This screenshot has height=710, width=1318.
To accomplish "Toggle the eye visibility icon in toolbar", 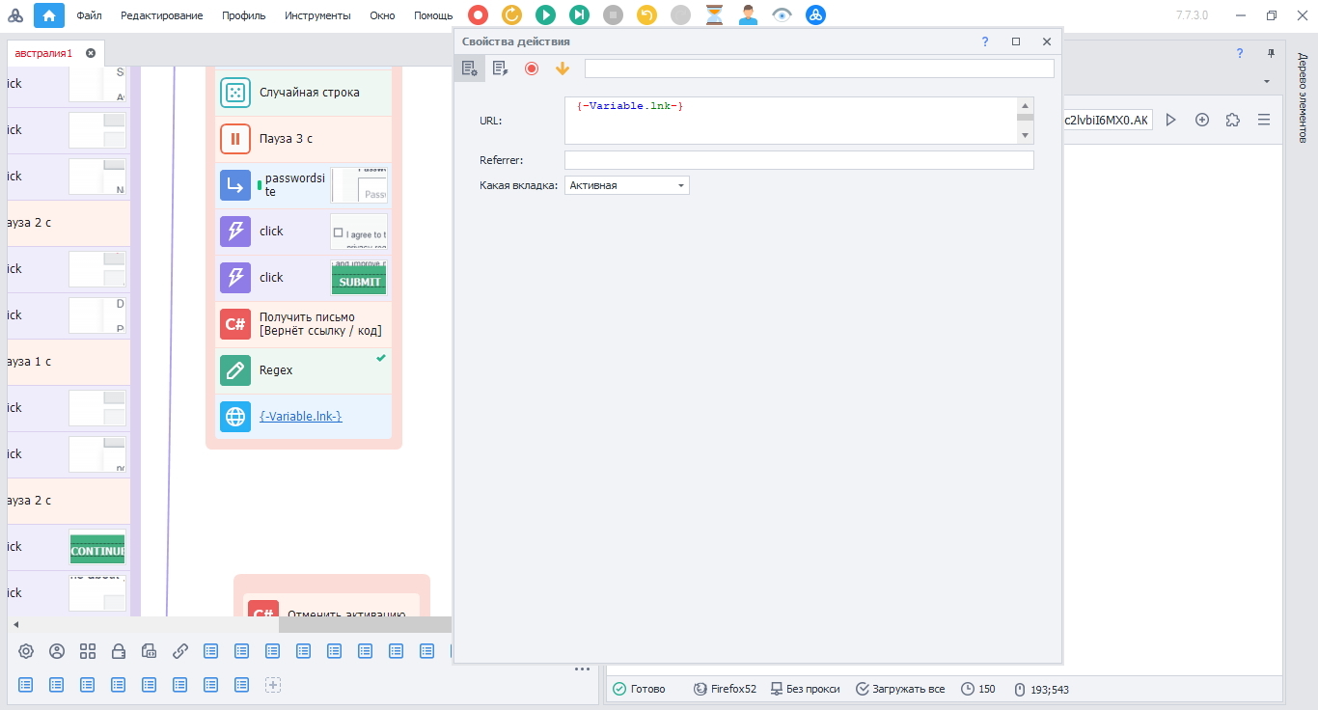I will point(782,14).
